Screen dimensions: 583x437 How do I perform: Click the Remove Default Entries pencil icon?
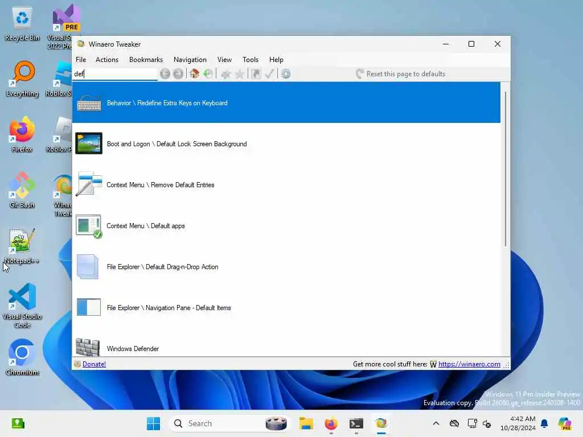coord(89,184)
